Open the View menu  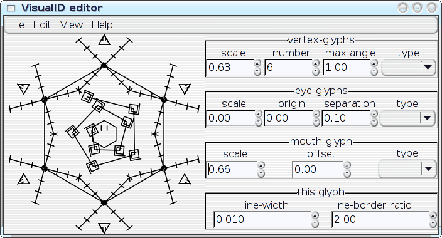[x=72, y=25]
